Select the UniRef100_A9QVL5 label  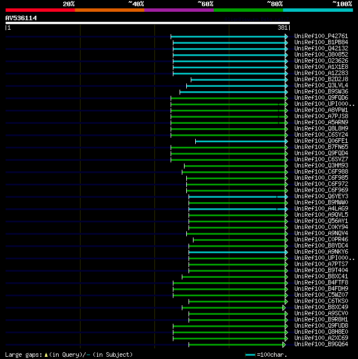pyautogui.click(x=321, y=215)
